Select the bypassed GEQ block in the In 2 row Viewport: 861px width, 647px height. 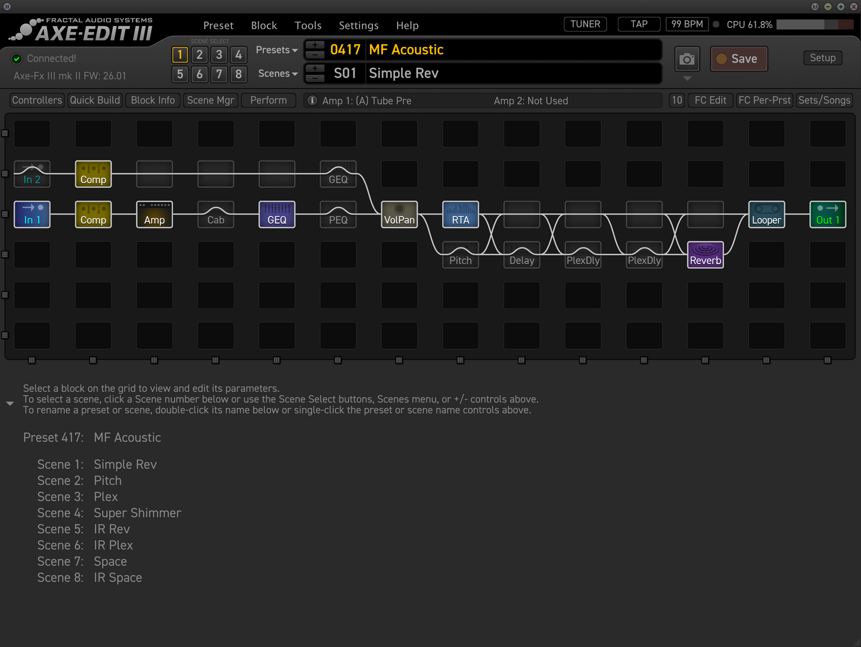[338, 174]
